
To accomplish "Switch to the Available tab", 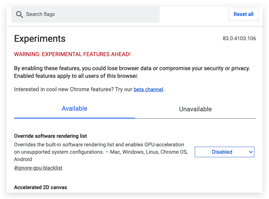I will point(75,109).
